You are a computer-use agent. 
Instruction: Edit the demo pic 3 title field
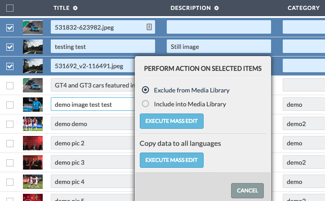pyautogui.click(x=93, y=162)
